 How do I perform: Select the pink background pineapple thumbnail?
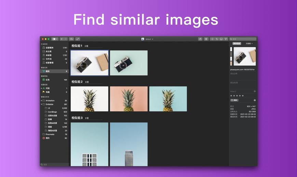(129, 99)
